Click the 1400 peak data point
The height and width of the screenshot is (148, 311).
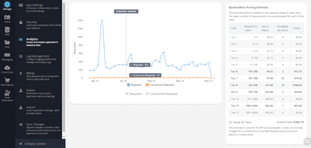pos(102,20)
